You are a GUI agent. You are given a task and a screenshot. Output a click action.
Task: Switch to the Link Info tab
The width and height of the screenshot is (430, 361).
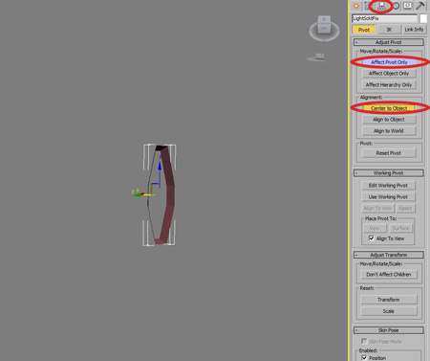point(414,30)
